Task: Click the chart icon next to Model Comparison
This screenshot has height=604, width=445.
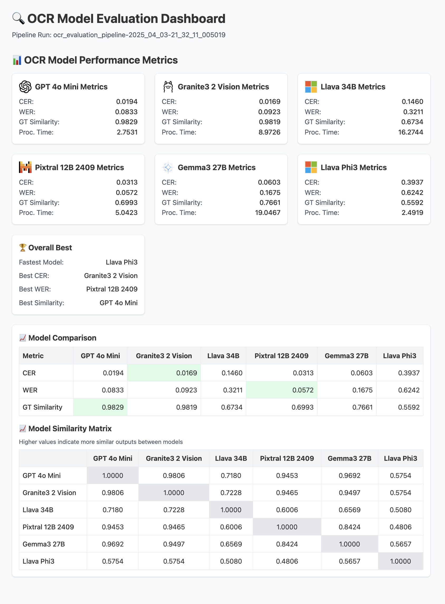Action: coord(23,338)
